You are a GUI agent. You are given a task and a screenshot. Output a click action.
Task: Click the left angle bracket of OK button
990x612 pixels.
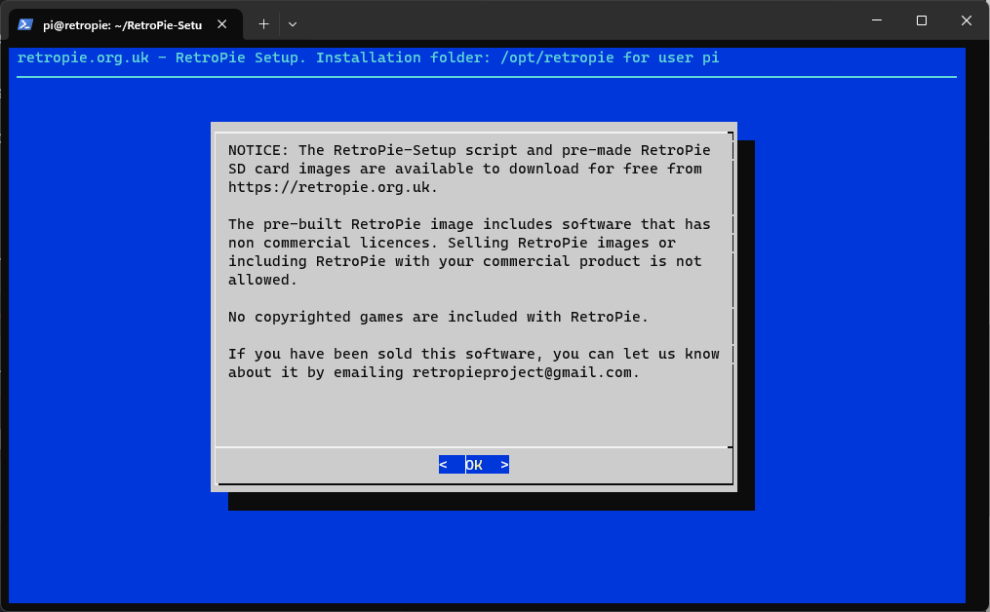[x=444, y=465]
